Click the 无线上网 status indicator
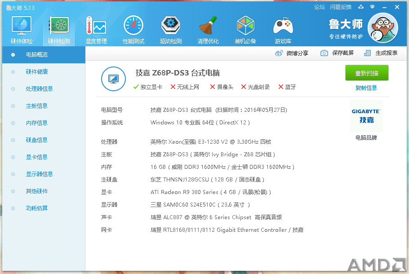Screen dimensions: 409x274 185,87
